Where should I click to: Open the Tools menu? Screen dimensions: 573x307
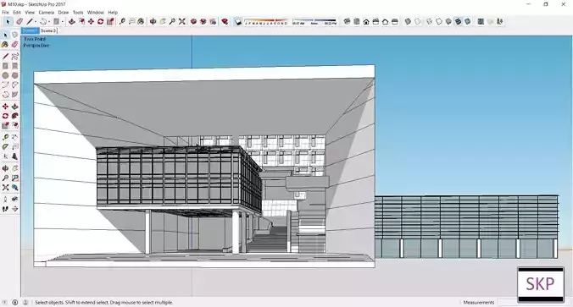(78, 13)
